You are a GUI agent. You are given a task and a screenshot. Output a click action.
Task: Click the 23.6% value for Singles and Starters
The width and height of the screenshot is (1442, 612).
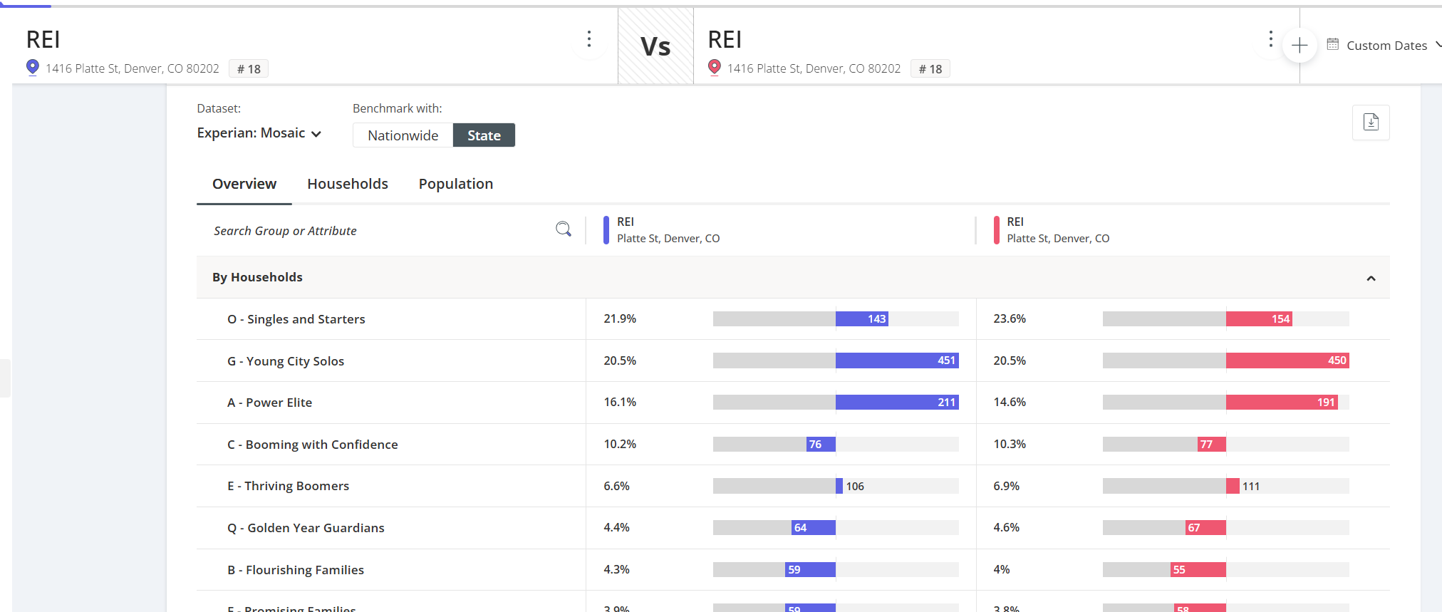click(x=1010, y=318)
